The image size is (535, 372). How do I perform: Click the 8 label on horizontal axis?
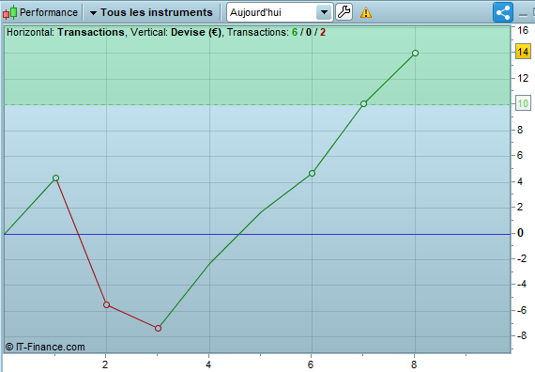point(414,364)
